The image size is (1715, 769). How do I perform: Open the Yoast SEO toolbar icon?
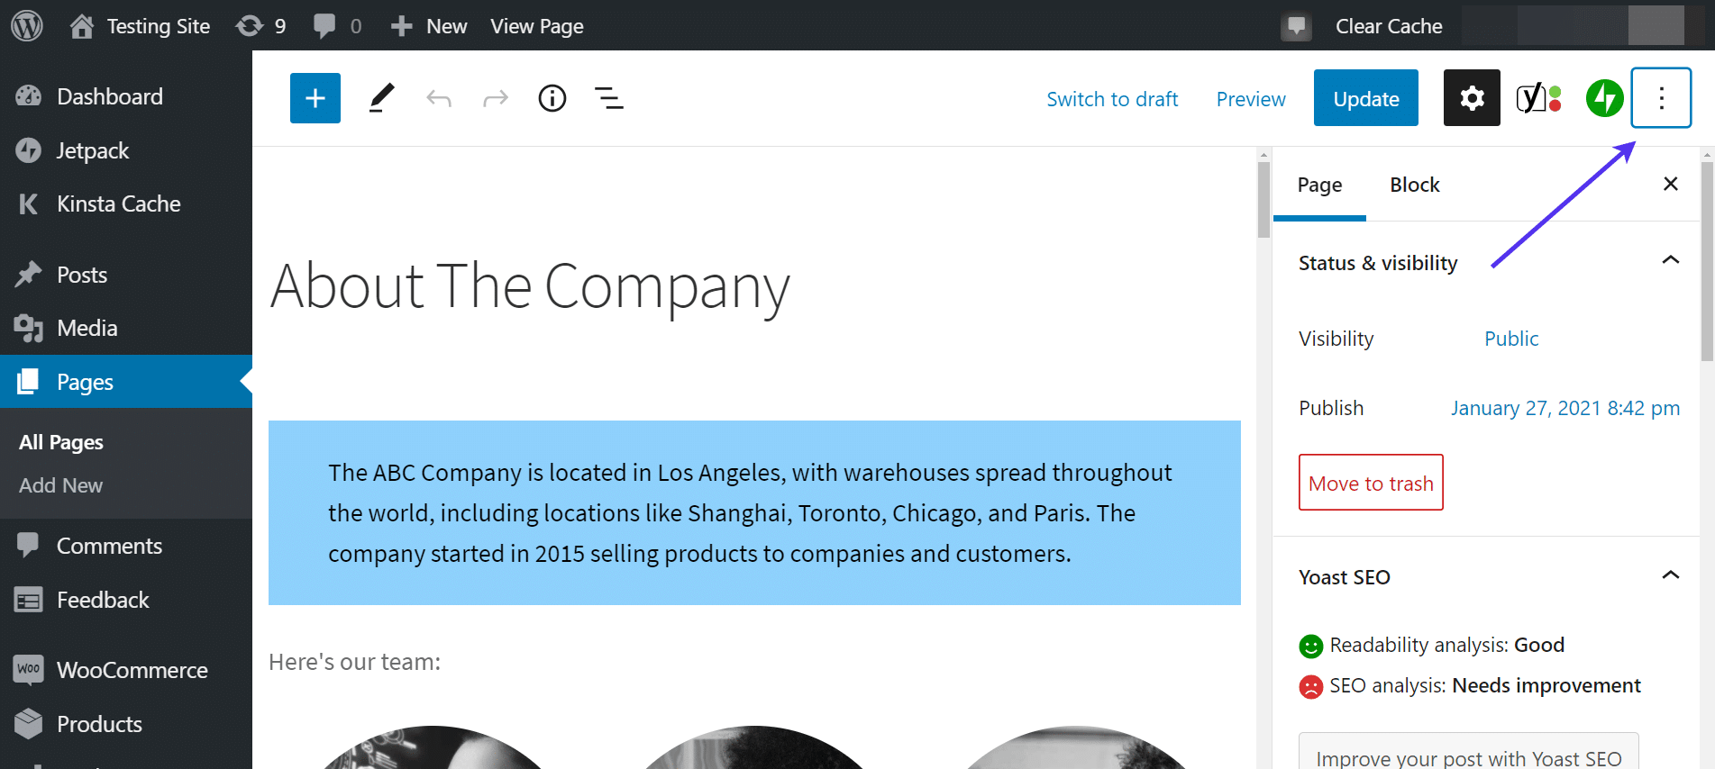tap(1537, 98)
